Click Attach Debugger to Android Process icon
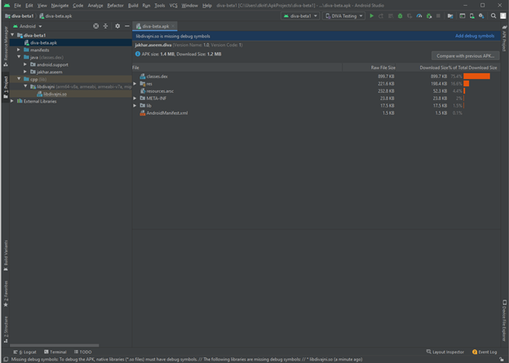 pyautogui.click(x=429, y=15)
